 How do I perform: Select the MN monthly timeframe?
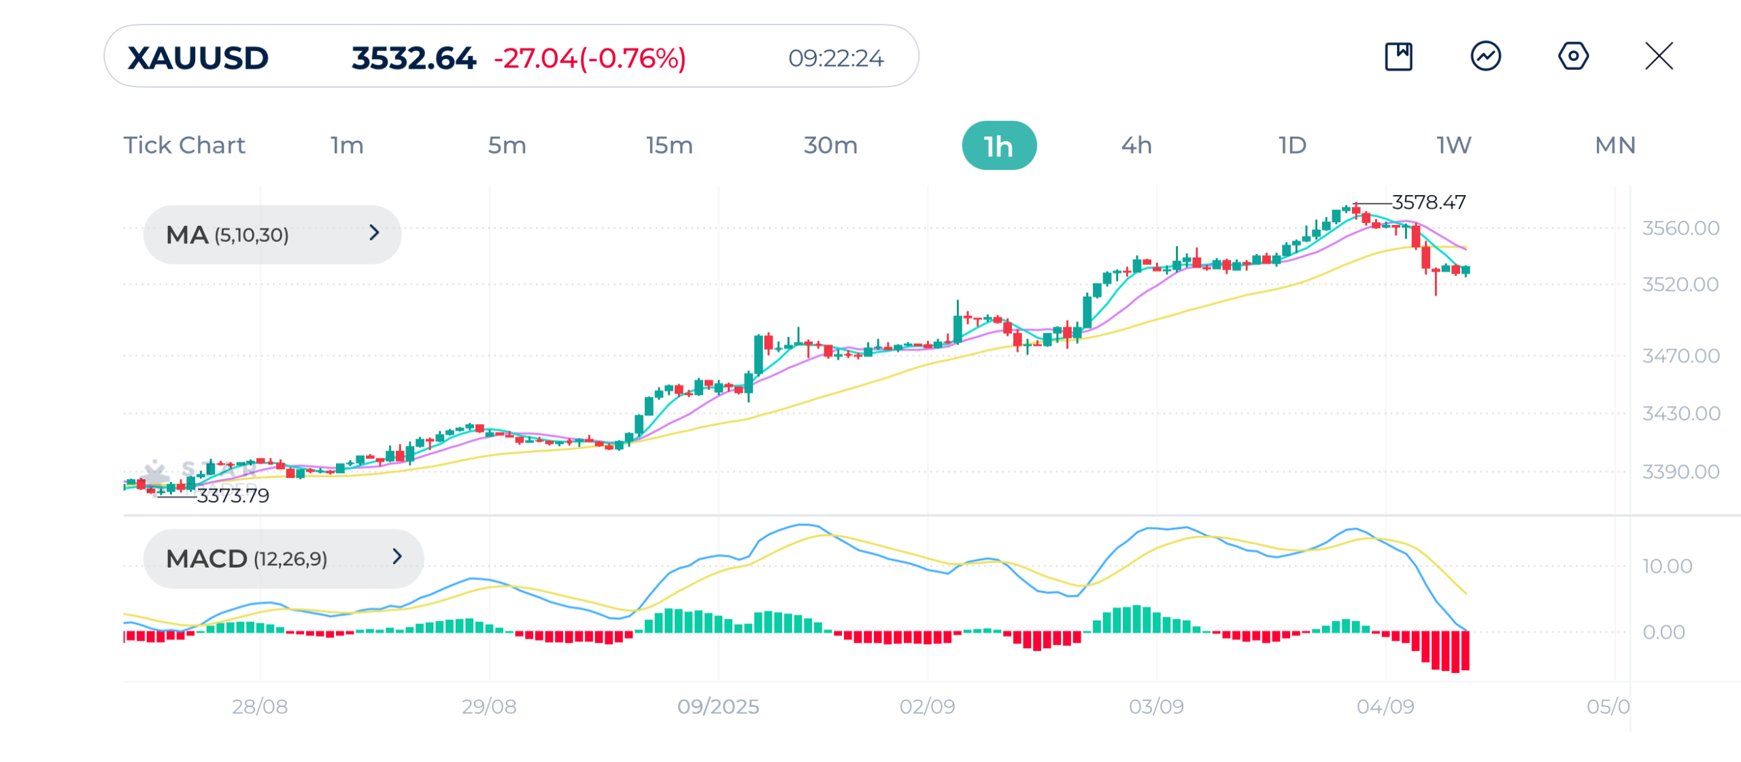click(1615, 145)
